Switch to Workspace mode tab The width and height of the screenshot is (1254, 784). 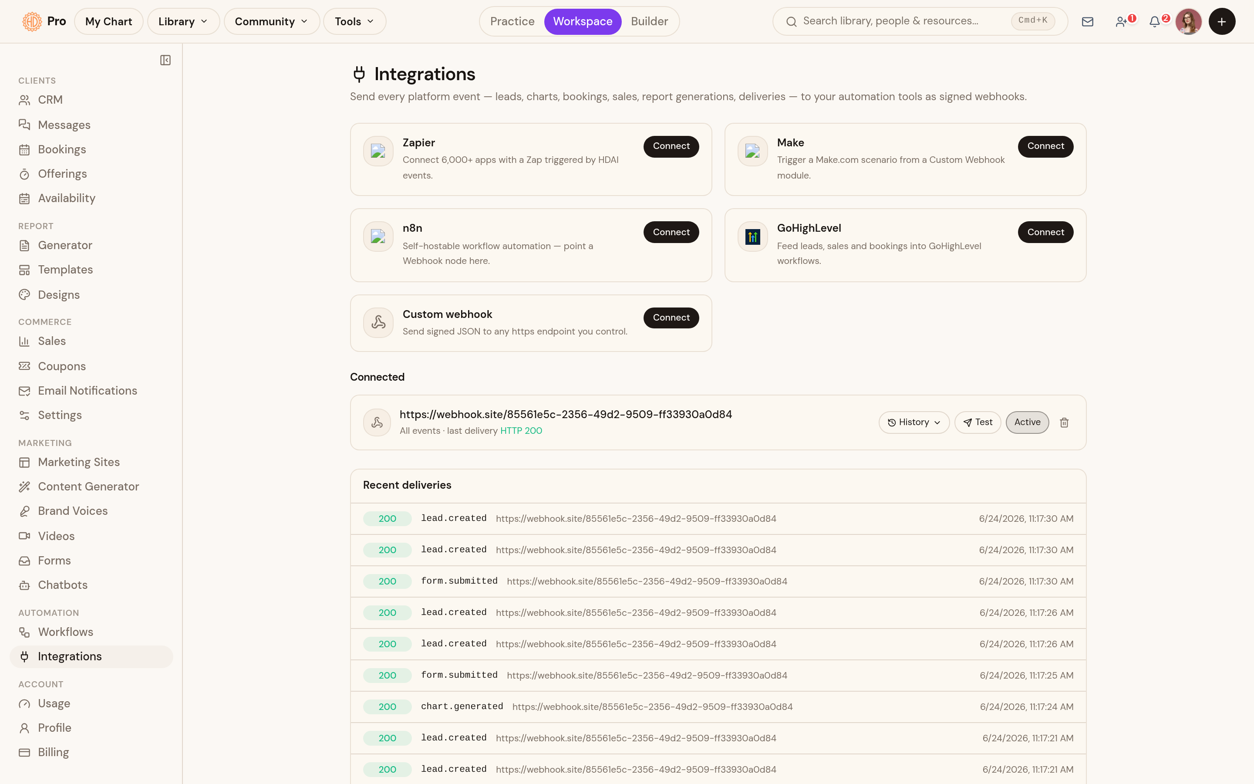583,21
